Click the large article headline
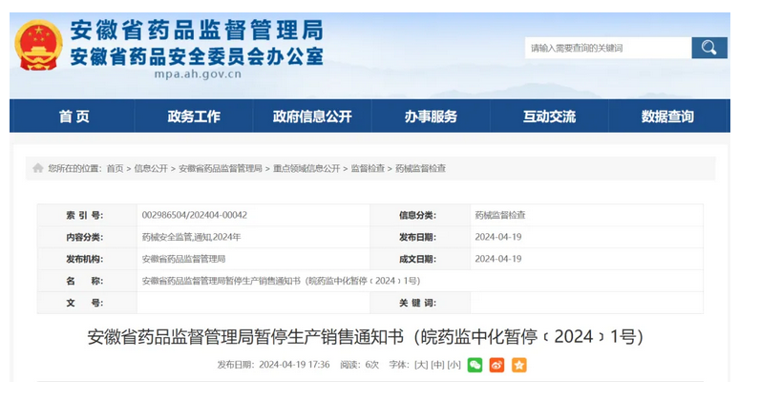The height and width of the screenshot is (402, 760). (365, 336)
